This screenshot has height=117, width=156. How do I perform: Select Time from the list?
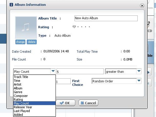(x=35, y=80)
